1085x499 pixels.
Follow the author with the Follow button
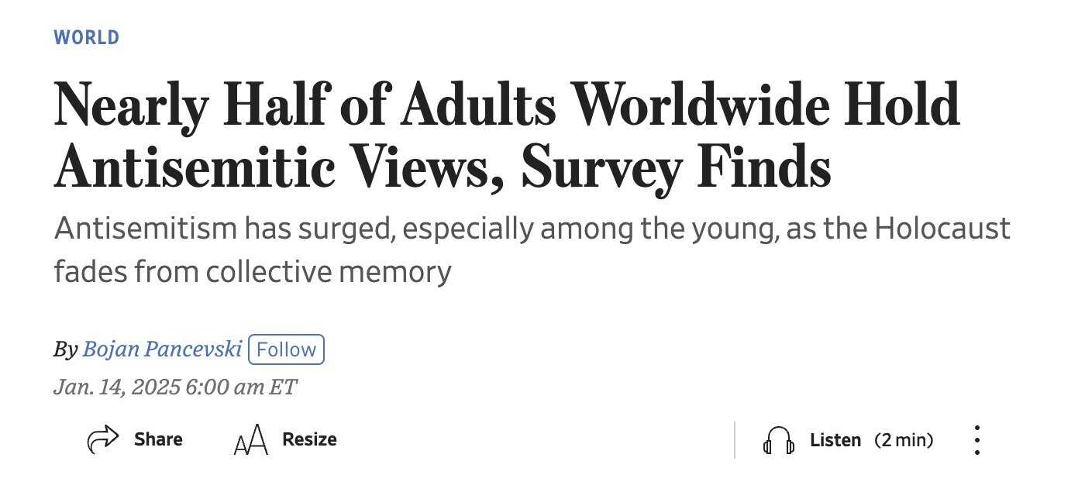(286, 349)
